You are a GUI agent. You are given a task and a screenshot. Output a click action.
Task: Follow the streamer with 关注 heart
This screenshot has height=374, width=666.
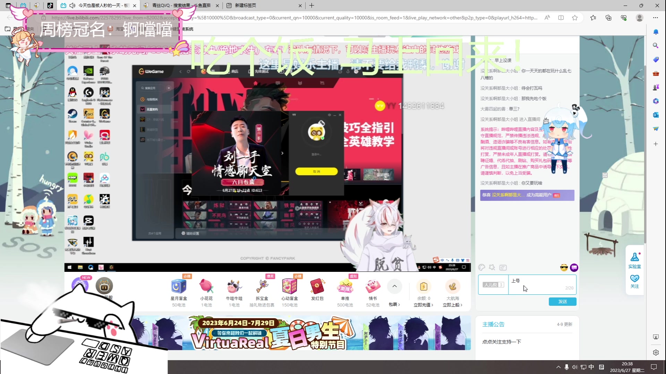pos(634,281)
